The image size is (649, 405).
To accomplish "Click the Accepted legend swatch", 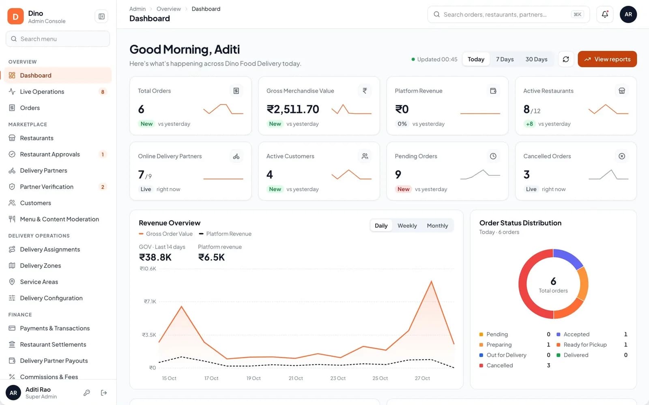I will click(558, 334).
